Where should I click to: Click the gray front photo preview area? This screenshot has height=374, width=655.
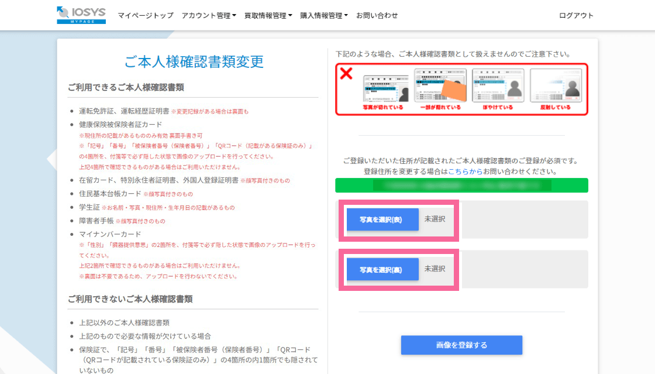[525, 220]
